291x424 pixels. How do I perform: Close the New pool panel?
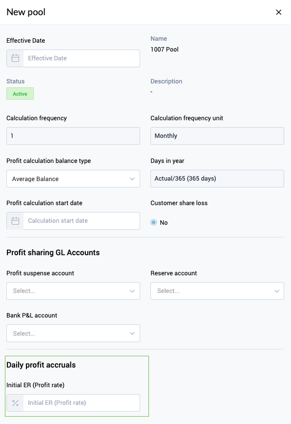pyautogui.click(x=279, y=12)
